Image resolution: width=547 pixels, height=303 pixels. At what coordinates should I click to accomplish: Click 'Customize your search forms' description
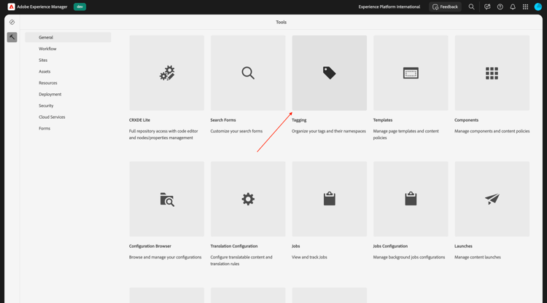pos(236,131)
